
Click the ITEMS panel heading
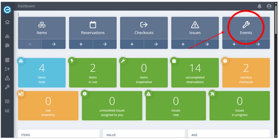[x=25, y=135]
